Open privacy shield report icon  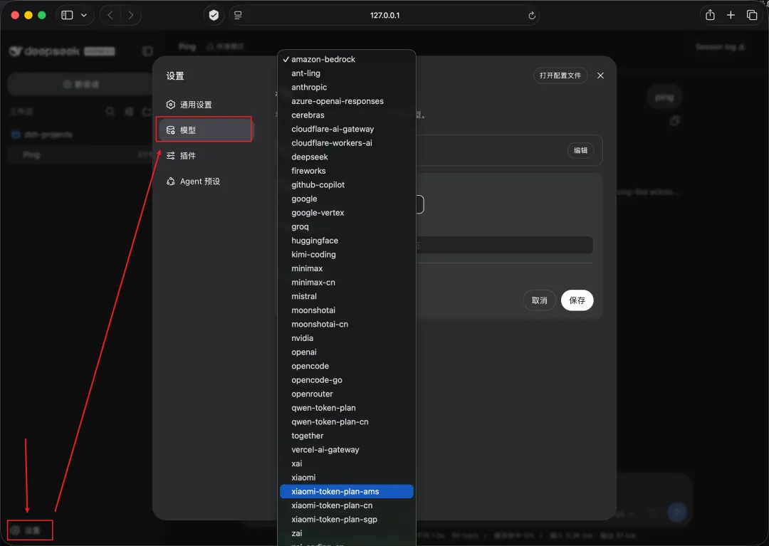tap(214, 15)
